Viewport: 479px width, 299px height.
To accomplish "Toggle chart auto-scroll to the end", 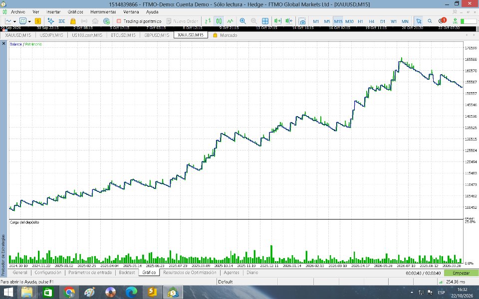I will [278, 21].
